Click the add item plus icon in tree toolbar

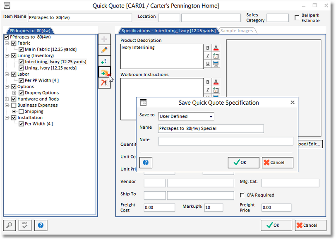(104, 39)
